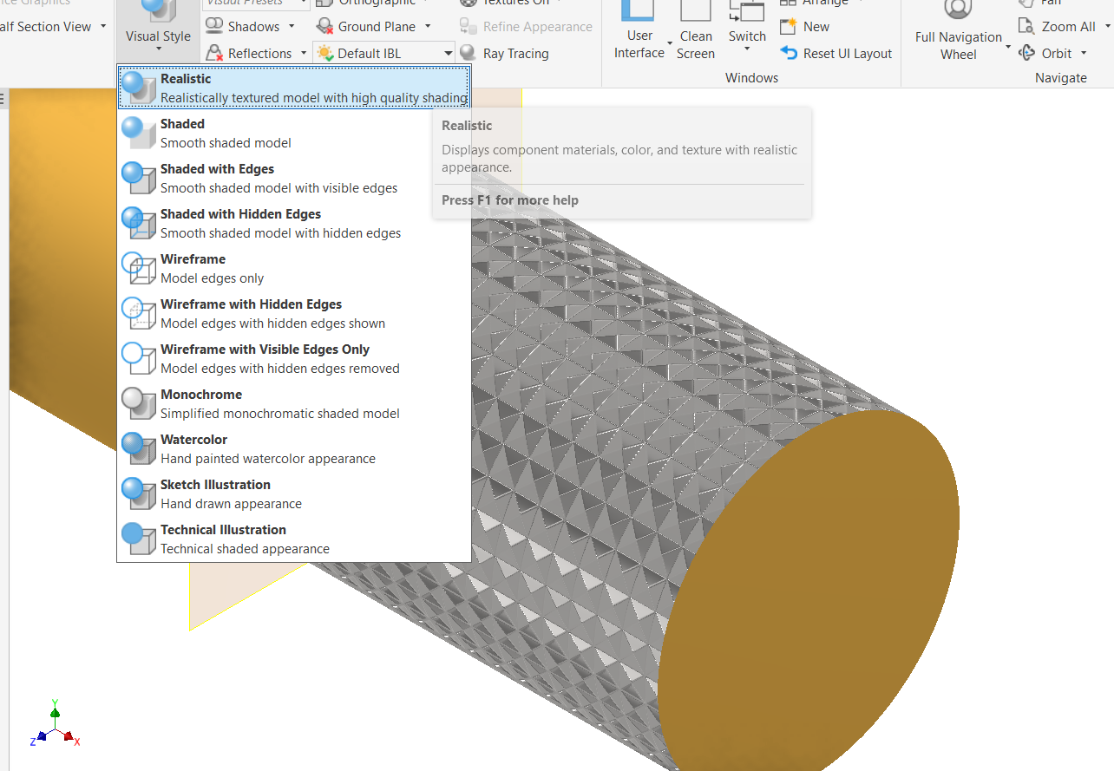This screenshot has width=1114, height=771.
Task: Select Wireframe with Visible Edges Only
Action: 294,358
